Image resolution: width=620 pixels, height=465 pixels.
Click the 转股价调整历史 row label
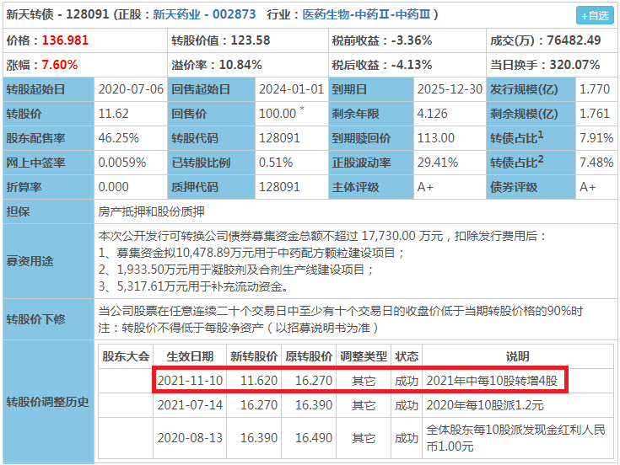[49, 402]
